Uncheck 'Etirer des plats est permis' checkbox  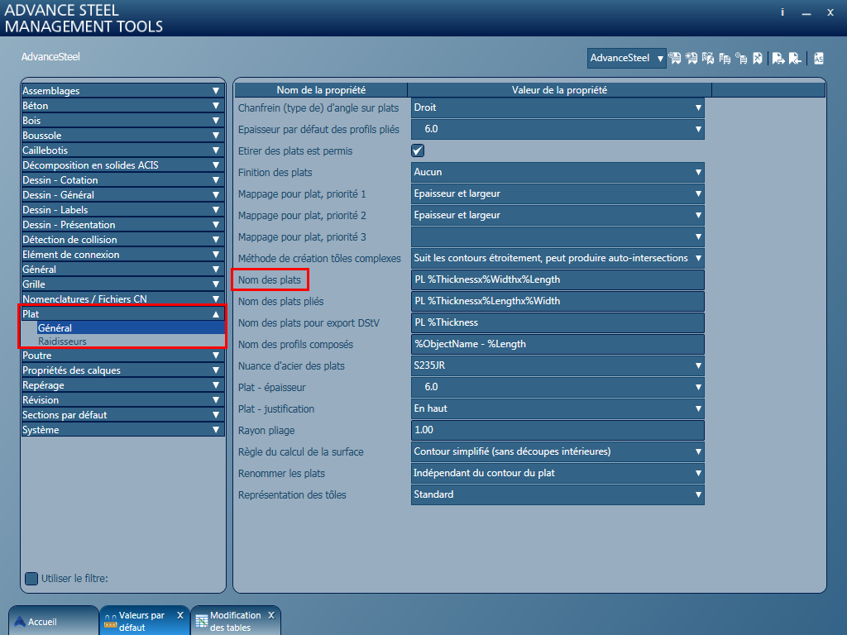click(x=418, y=150)
